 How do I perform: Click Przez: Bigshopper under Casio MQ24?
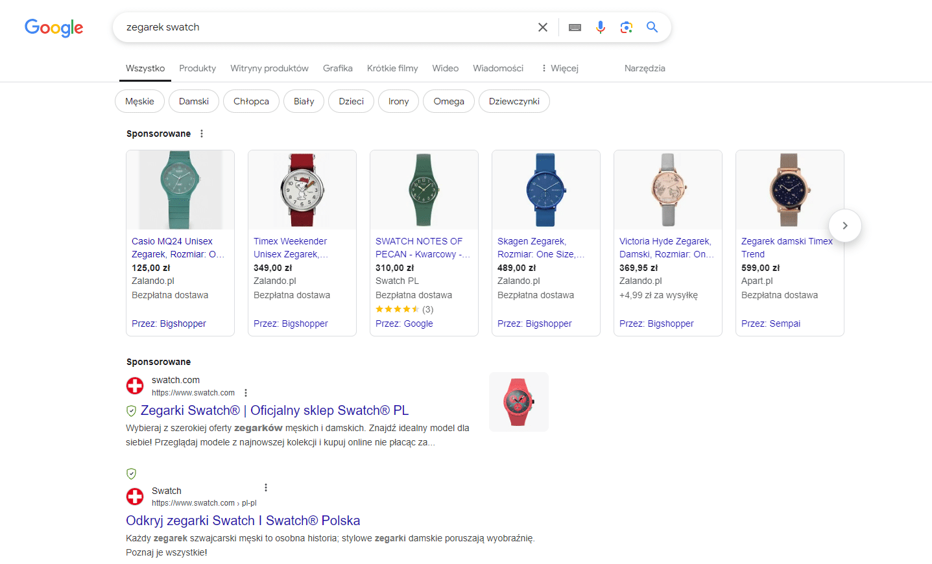(169, 323)
